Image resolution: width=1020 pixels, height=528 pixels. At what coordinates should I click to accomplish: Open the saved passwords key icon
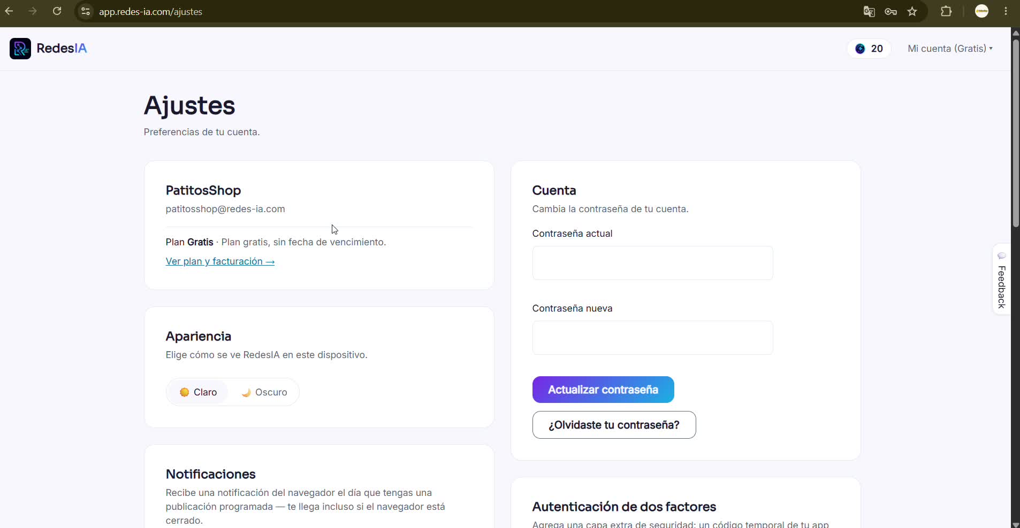[x=890, y=11]
